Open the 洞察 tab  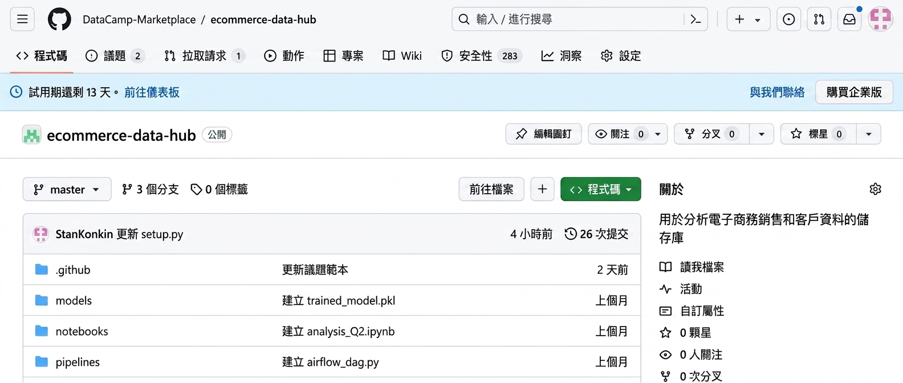[562, 56]
